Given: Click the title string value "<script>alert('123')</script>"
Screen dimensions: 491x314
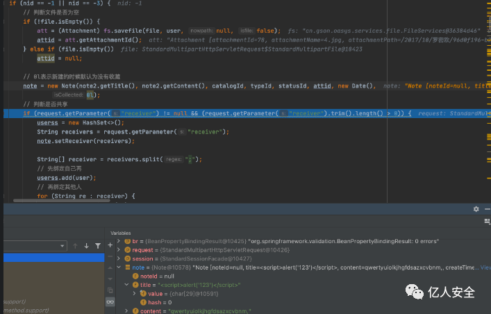Looking at the screenshot, I should [199, 285].
